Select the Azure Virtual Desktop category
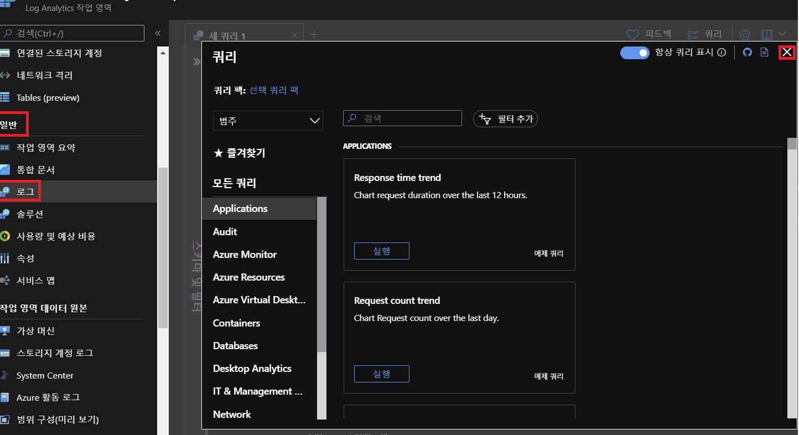This screenshot has width=799, height=435. (260, 300)
